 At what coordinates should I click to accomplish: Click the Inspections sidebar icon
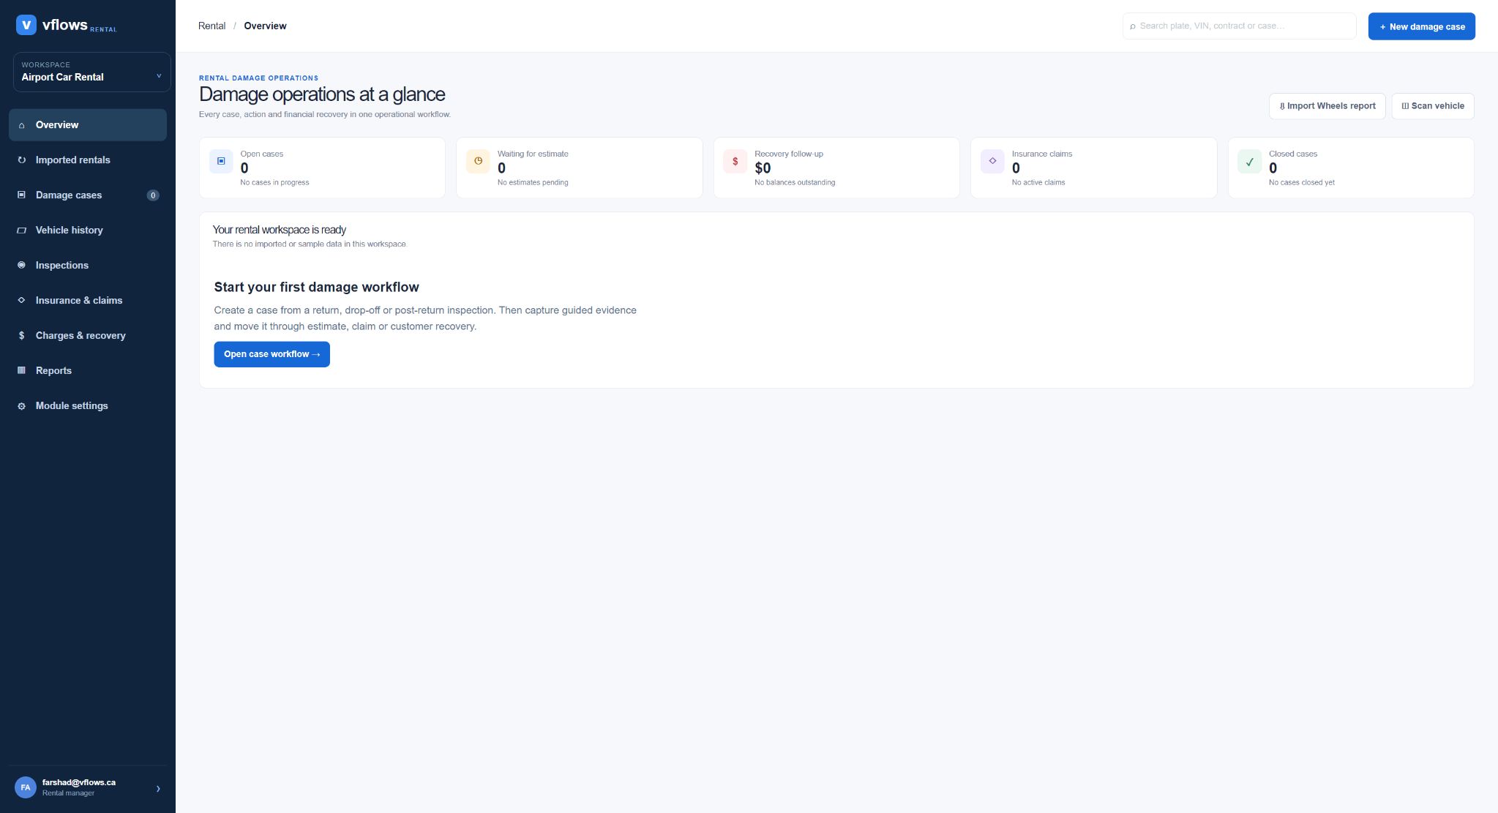coord(21,265)
